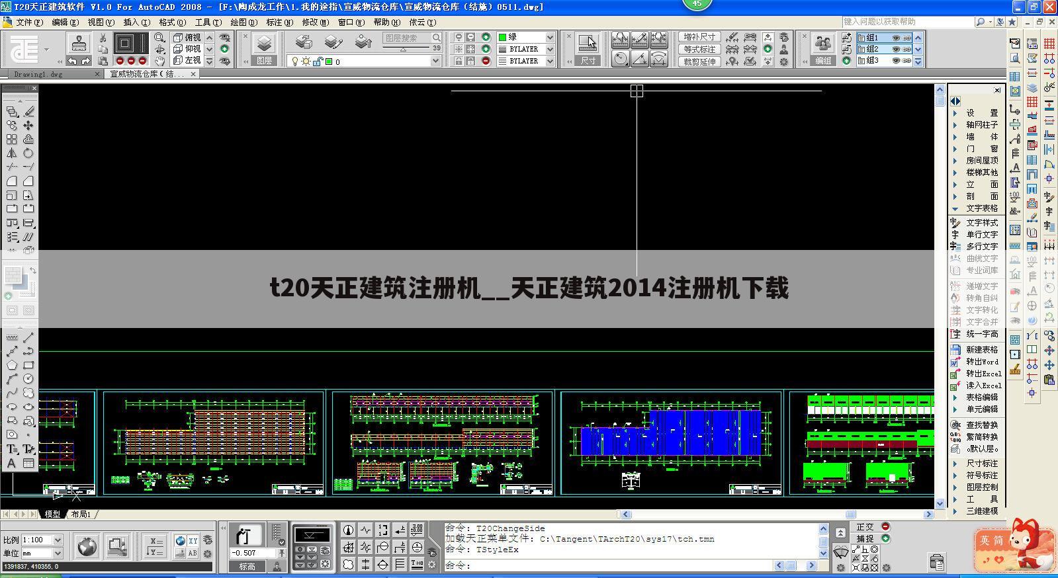Click the undo arrow icon

(x=72, y=61)
